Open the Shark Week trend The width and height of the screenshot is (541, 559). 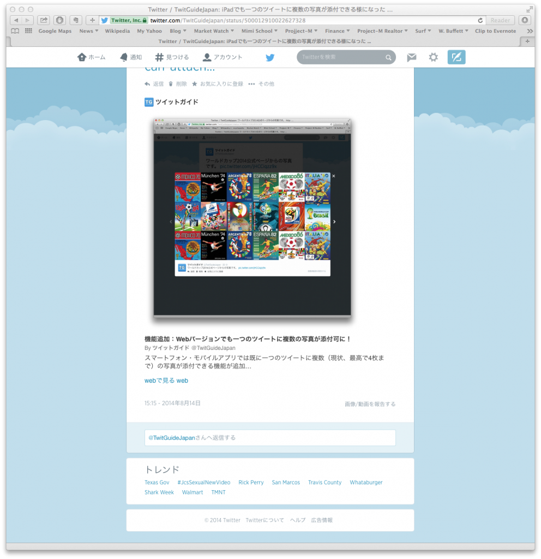tap(159, 492)
